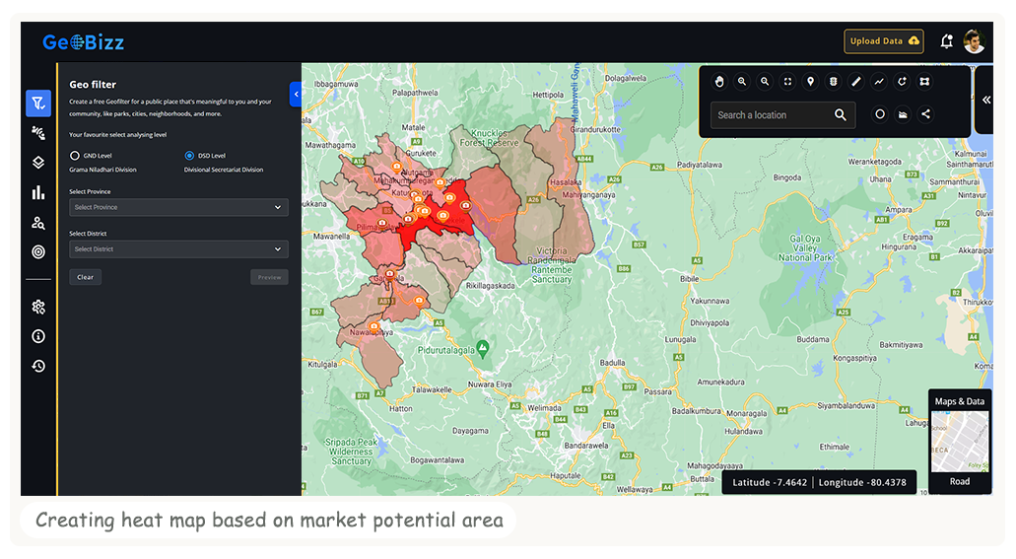Select the DSD Level radio button
The width and height of the screenshot is (1016, 559).
click(x=189, y=156)
